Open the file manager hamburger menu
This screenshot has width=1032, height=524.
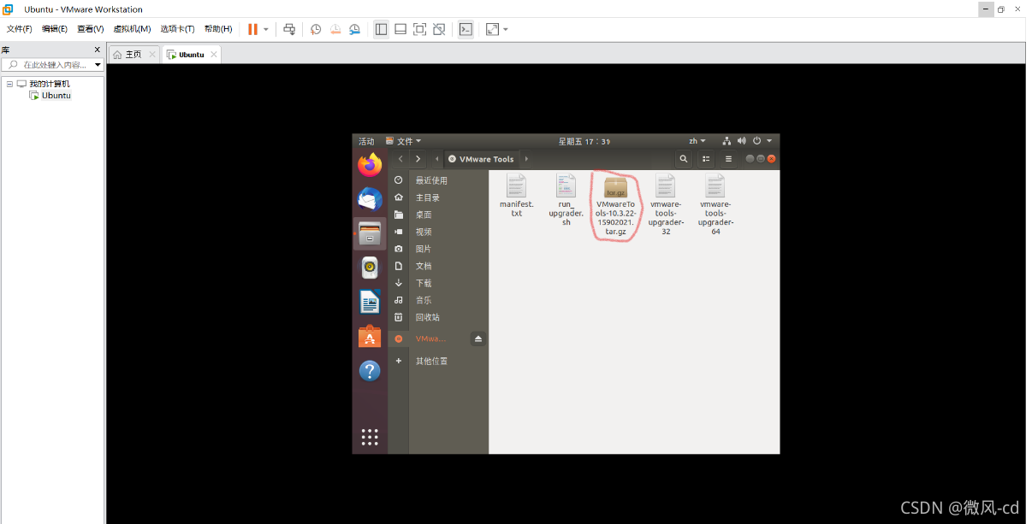tap(728, 159)
